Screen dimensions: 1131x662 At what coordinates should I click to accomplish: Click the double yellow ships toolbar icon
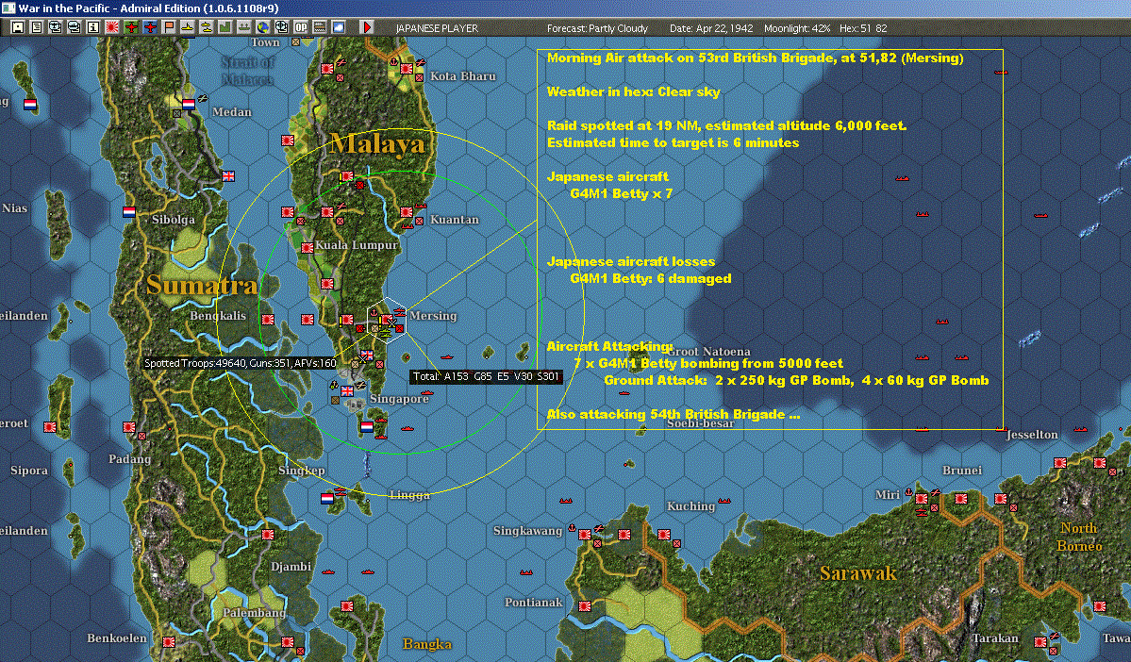(x=206, y=27)
